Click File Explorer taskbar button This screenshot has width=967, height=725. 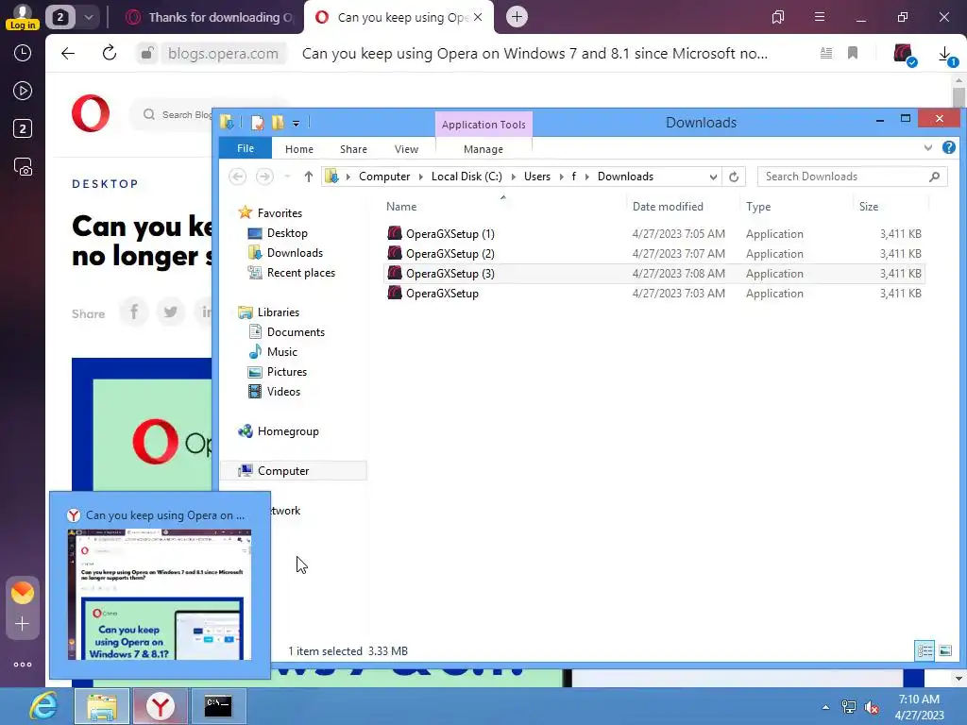(x=102, y=706)
